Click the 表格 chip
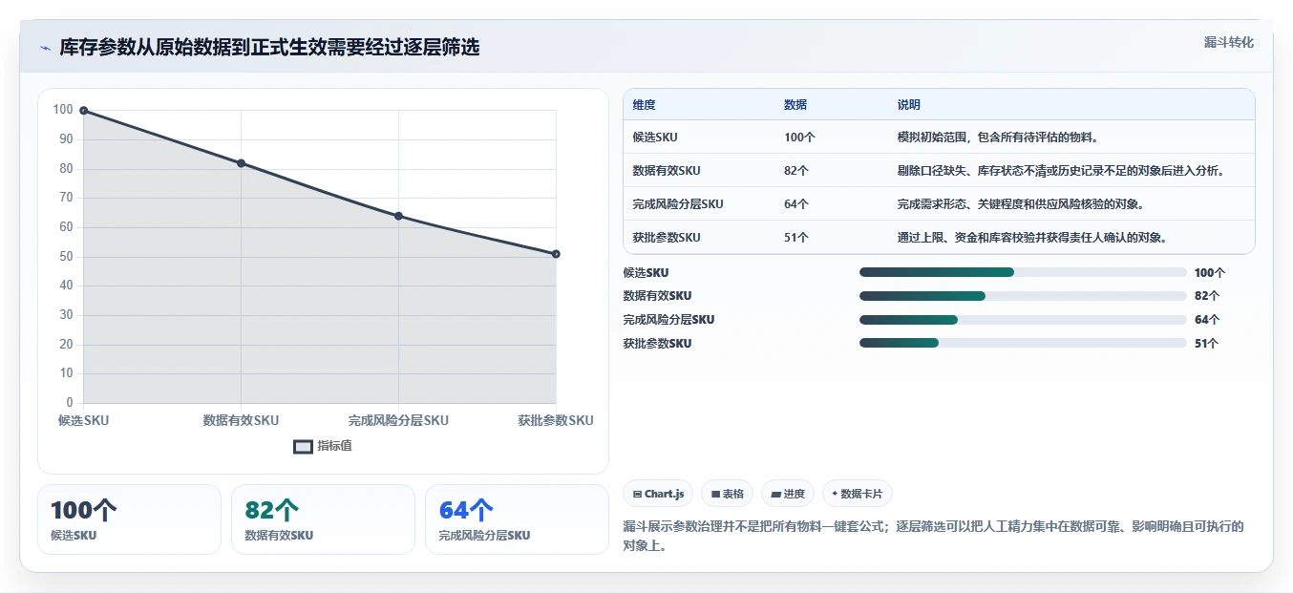Screen dimensions: 1293x593 click(x=727, y=494)
